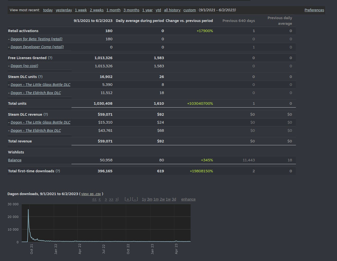Screen dimensions: 337x261
Task: Click the 'Apr 23' axis label on chart
Action: [x=176, y=249]
